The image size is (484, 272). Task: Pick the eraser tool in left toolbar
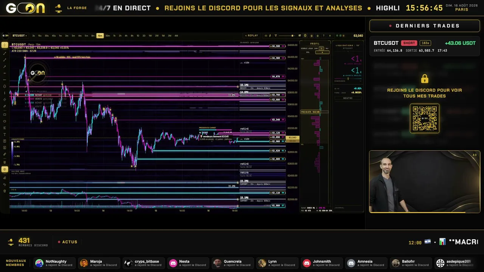click(5, 178)
